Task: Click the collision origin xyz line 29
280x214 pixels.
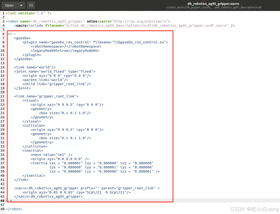Action: 67,130
